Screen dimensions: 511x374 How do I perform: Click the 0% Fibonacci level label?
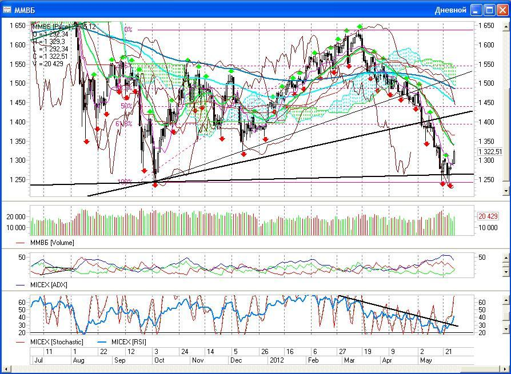tap(128, 30)
